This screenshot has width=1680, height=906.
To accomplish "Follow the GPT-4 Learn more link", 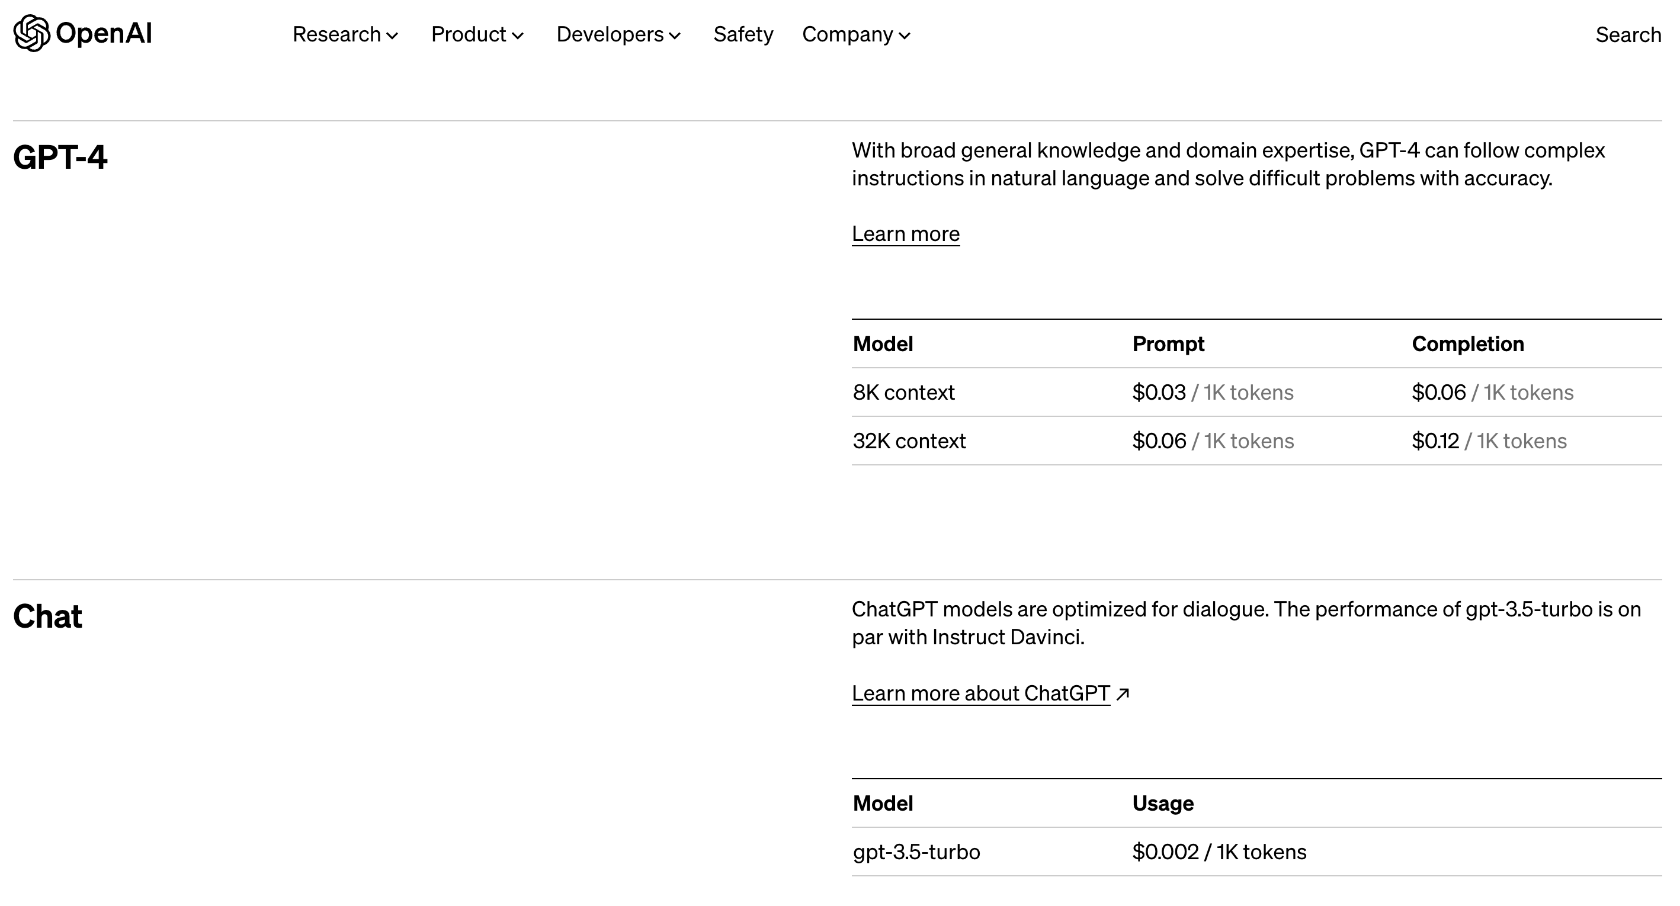I will 905,233.
